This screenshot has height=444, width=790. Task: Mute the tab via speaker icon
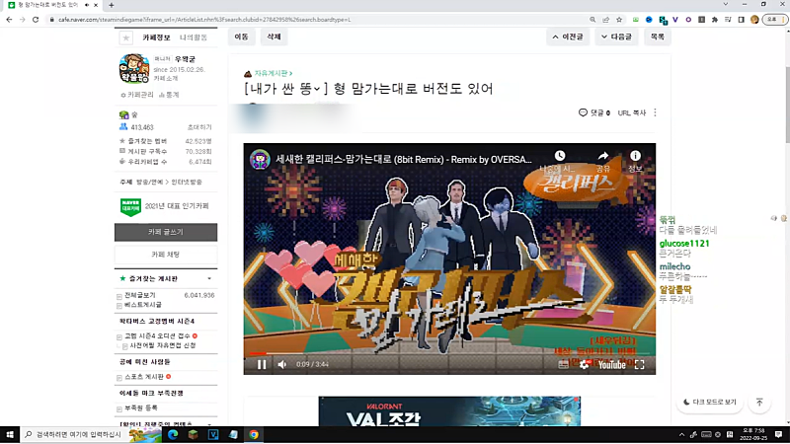coord(87,5)
